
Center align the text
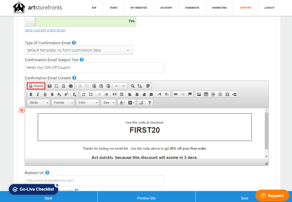(137, 94)
